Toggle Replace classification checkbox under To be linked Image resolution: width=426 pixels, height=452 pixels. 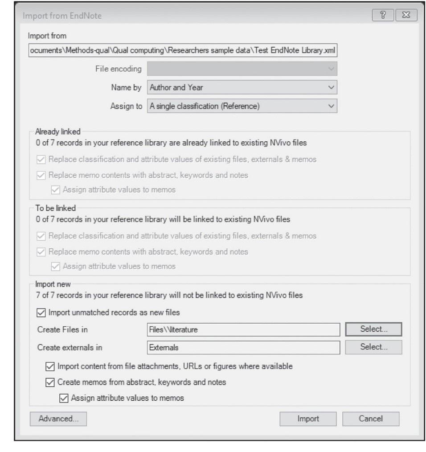coord(41,236)
